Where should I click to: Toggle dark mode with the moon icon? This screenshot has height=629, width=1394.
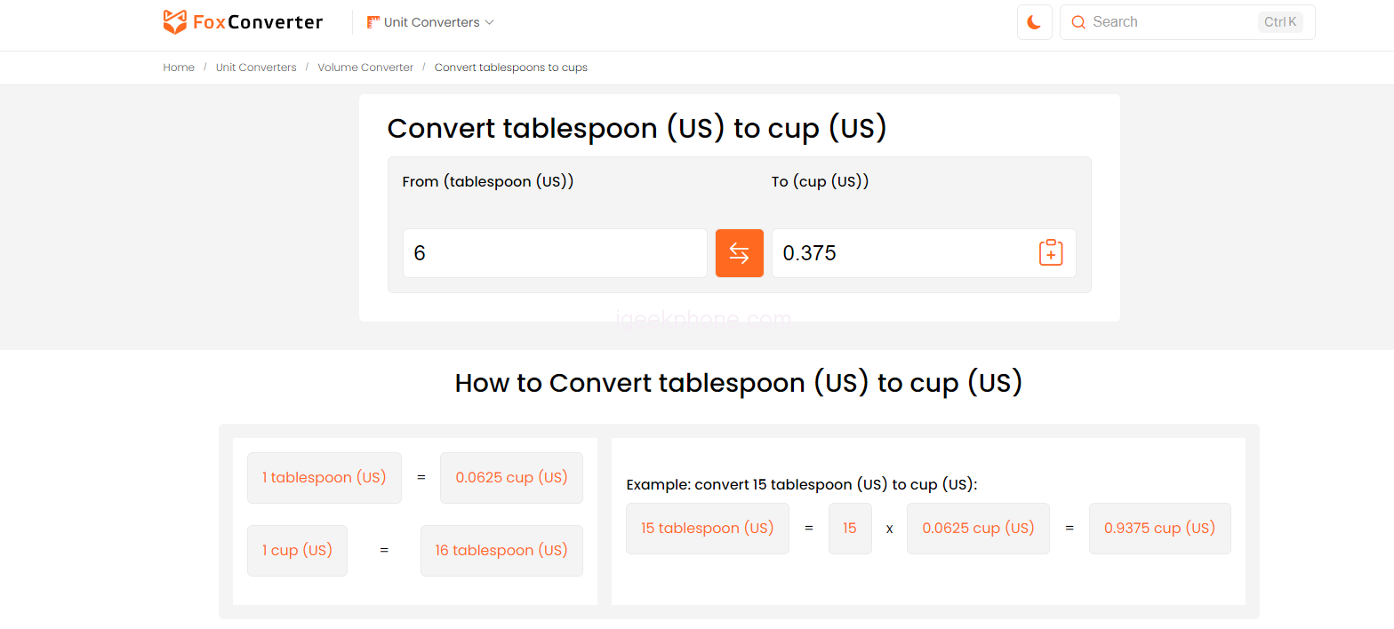[1034, 22]
